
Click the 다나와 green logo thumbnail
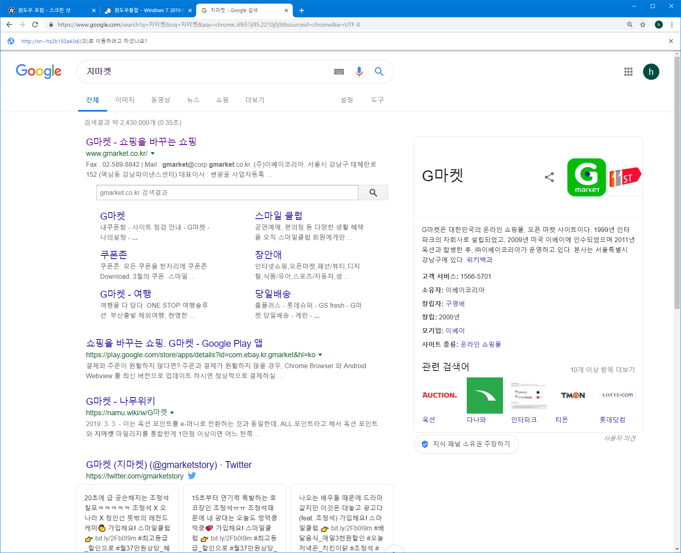484,396
